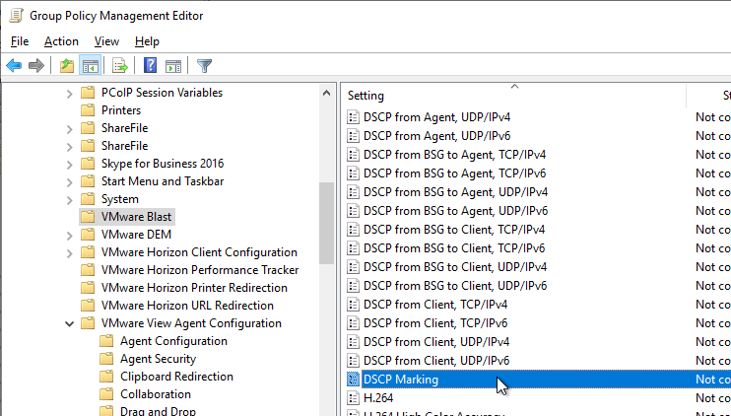Image resolution: width=731 pixels, height=416 pixels.
Task: Click policy icon beside DSCP from Agent, UDP/IPv4
Action: point(354,117)
